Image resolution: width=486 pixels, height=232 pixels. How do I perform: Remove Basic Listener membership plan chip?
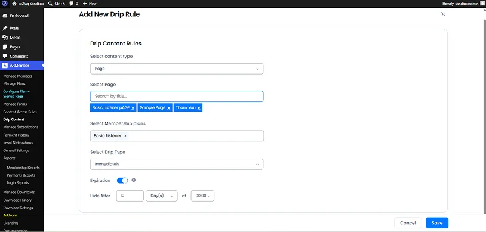(x=125, y=135)
